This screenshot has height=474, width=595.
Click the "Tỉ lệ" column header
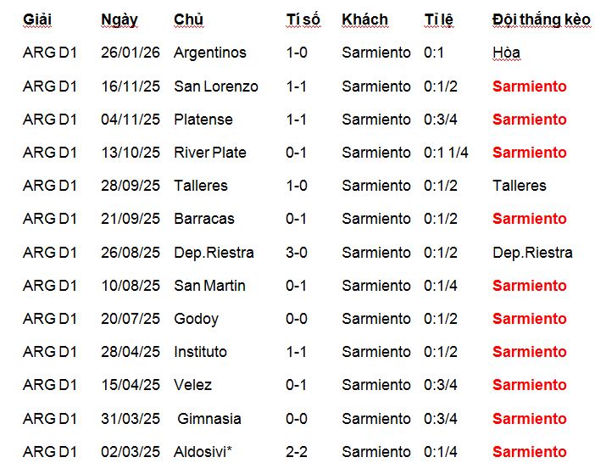440,20
